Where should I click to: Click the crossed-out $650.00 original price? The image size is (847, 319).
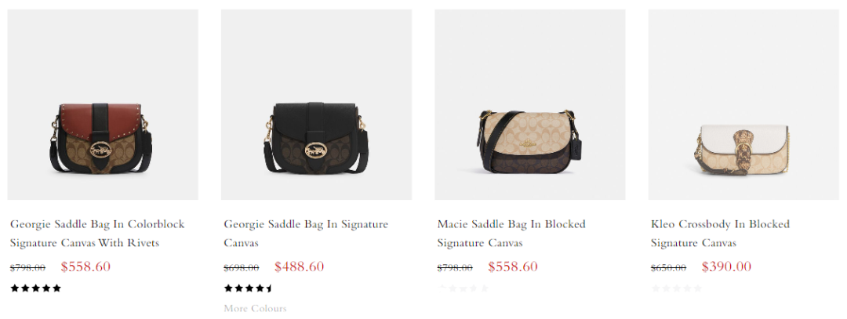click(x=669, y=268)
